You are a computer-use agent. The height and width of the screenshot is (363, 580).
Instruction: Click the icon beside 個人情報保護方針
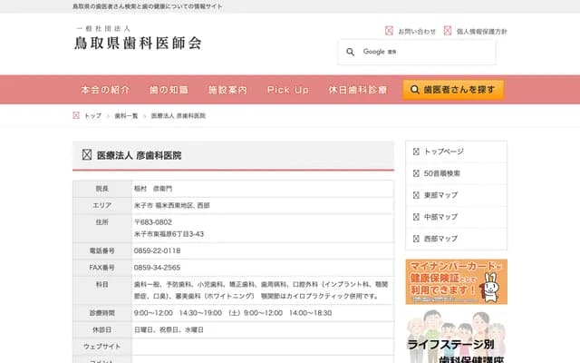coord(448,31)
